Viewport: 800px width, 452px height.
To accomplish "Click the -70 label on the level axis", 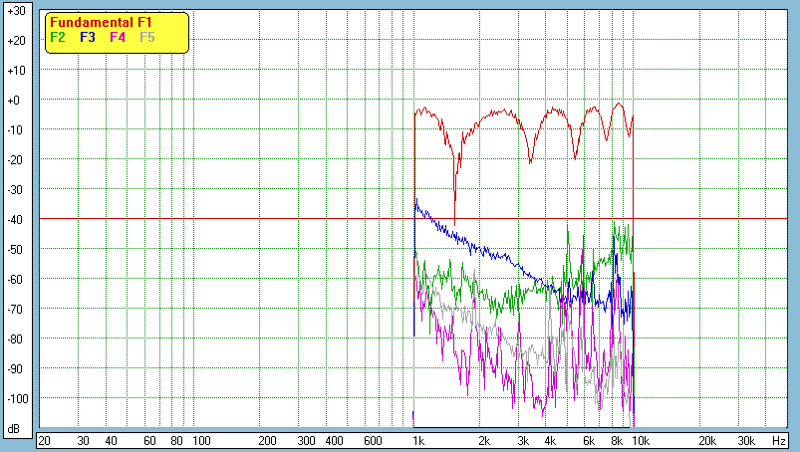I will (16, 309).
